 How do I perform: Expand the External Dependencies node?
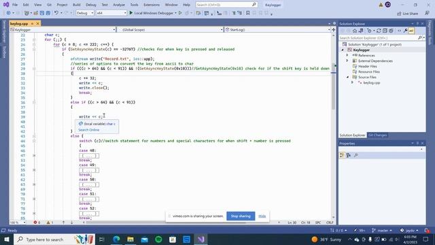click(347, 61)
